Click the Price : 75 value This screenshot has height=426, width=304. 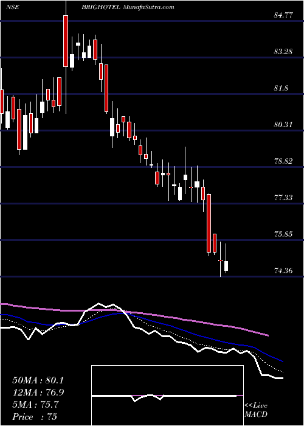pos(35,417)
